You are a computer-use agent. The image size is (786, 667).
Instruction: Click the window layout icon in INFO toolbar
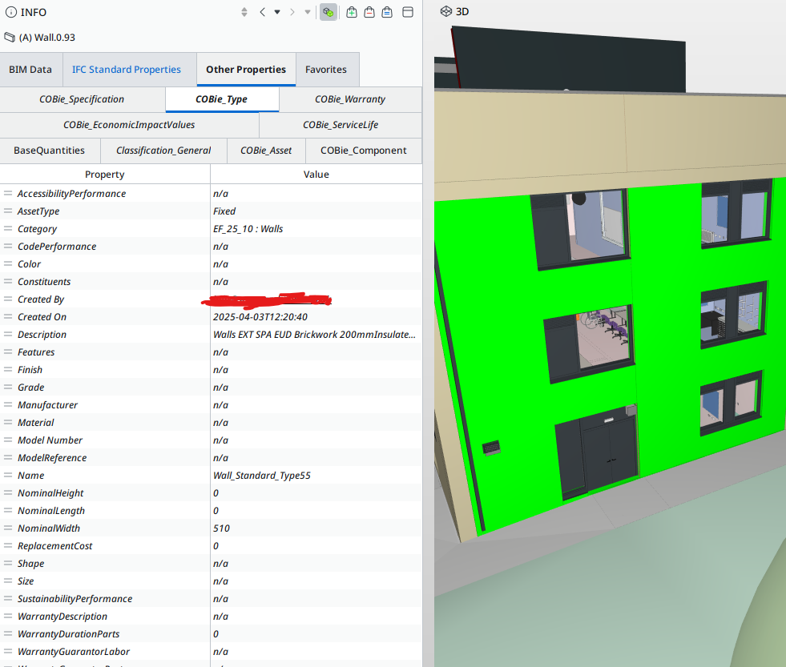tap(408, 12)
